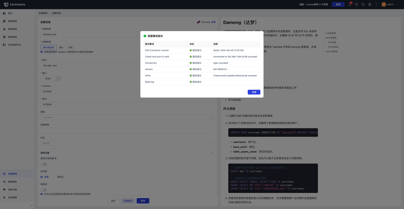This screenshot has height=209, width=404.
Task: Click the 新建 button in header
Action: (338, 4)
